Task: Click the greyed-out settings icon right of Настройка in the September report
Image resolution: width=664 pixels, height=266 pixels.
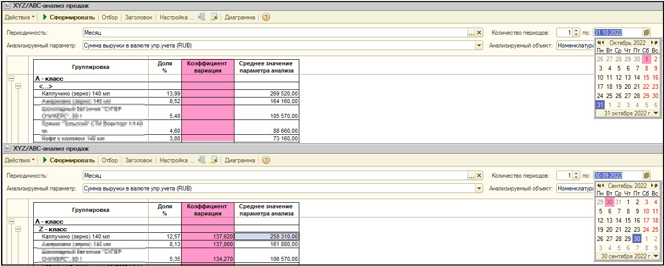Action: coord(202,160)
